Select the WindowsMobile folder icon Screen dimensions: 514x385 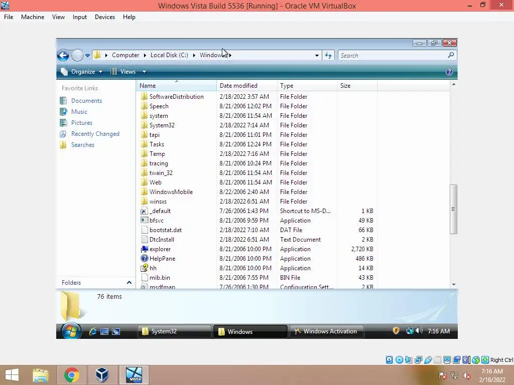(144, 192)
